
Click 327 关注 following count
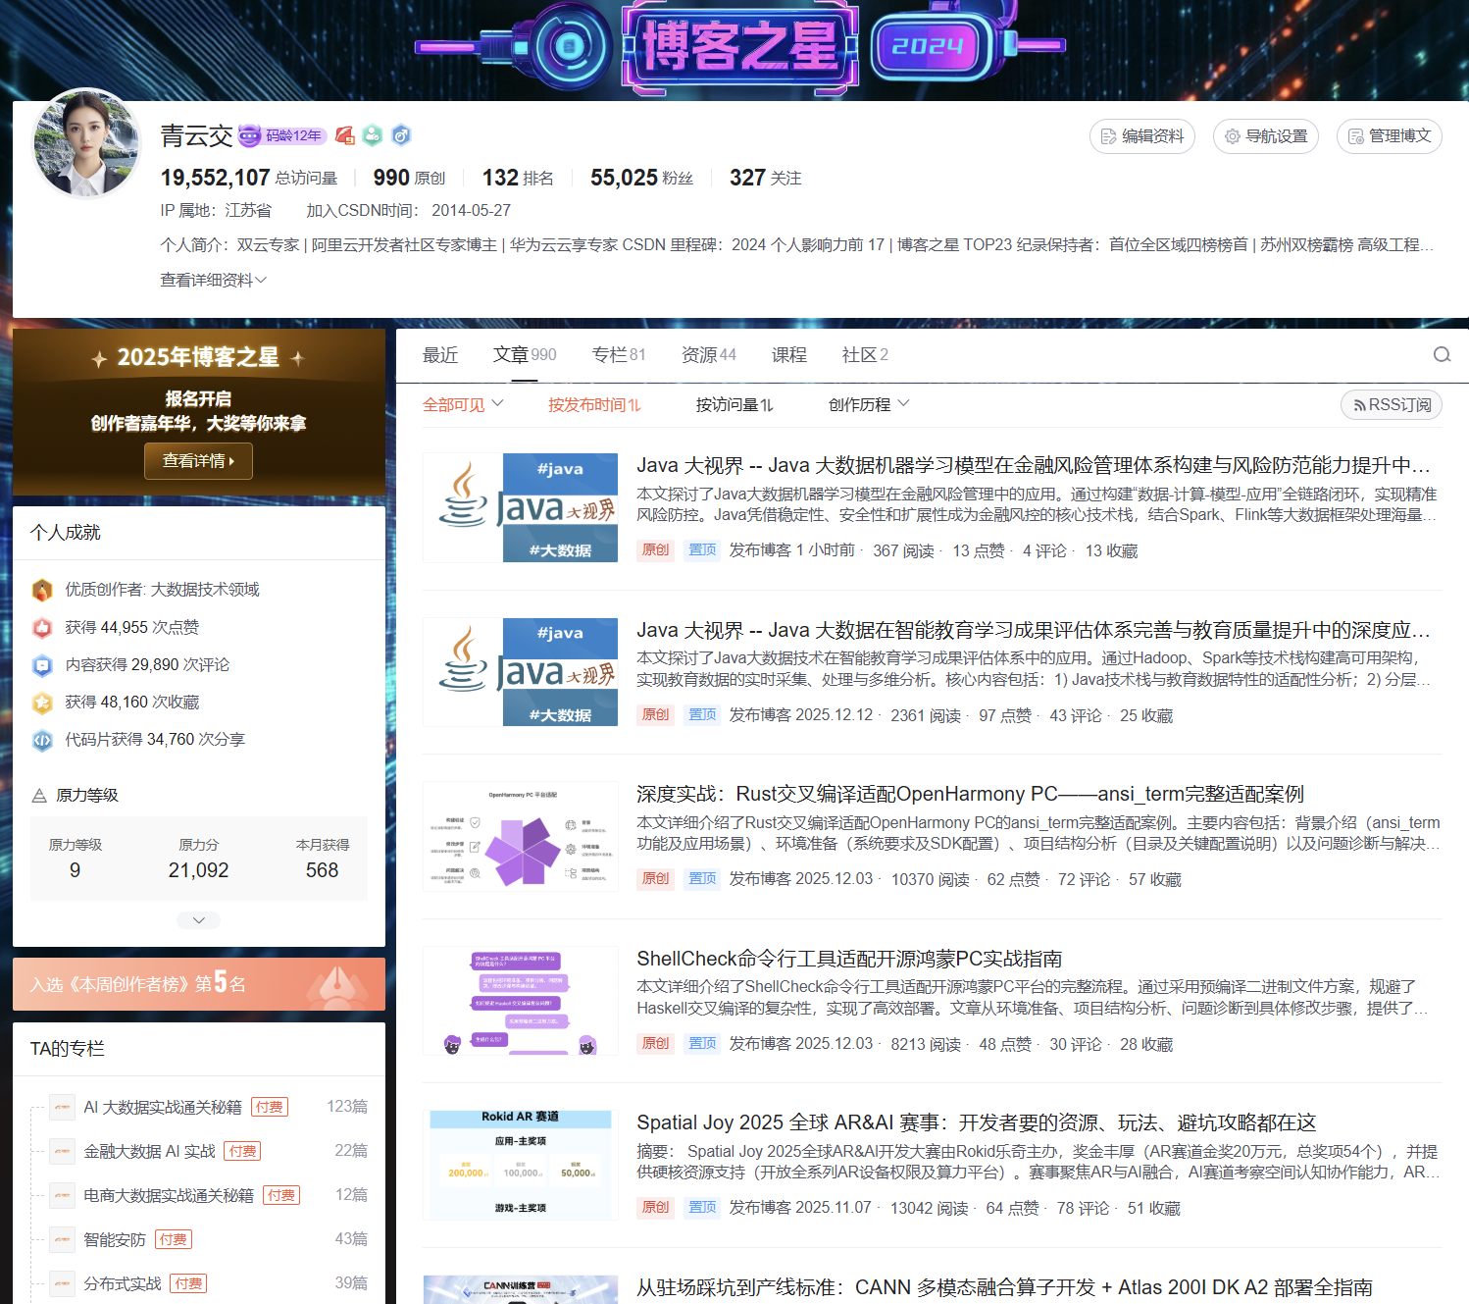coord(766,178)
